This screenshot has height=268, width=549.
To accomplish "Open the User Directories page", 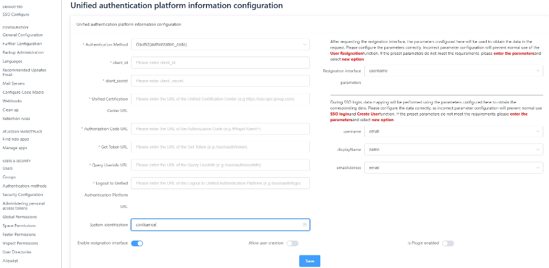I will [x=17, y=251].
